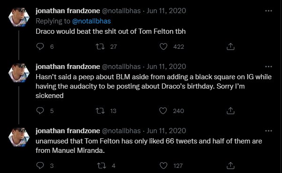Open the first tweet's Jun 11, 2020 timestamp

click(x=166, y=11)
